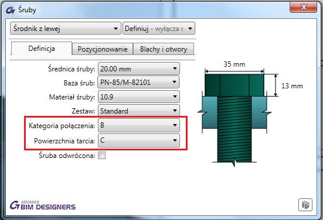The height and width of the screenshot is (220, 323).
Task: Click the 'Śruby' window title text
Action: click(x=27, y=10)
